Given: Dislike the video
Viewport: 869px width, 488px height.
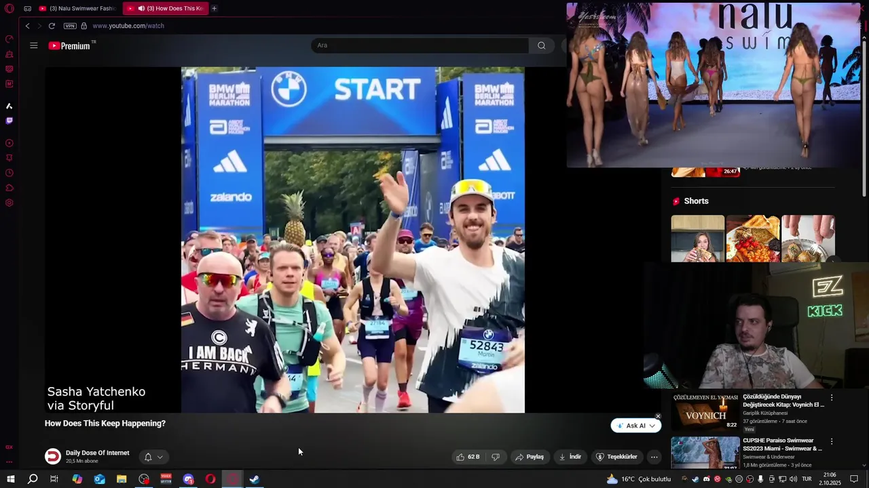Looking at the screenshot, I should (496, 457).
